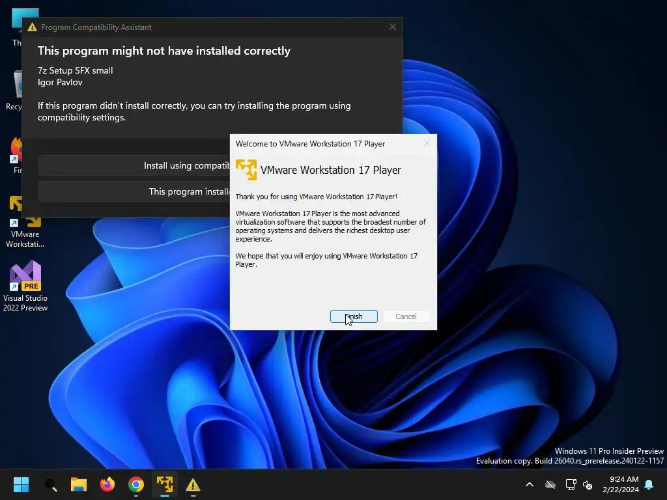Screen dimensions: 667x500
Task: Click 'Thank you for using VMware Workstation 17 Player!' text
Action: point(316,197)
